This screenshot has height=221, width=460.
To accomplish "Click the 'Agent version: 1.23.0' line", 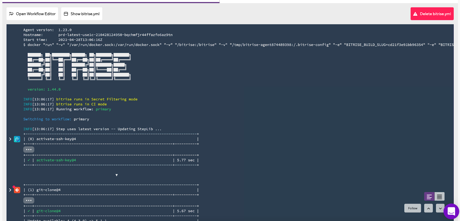I will [47, 30].
